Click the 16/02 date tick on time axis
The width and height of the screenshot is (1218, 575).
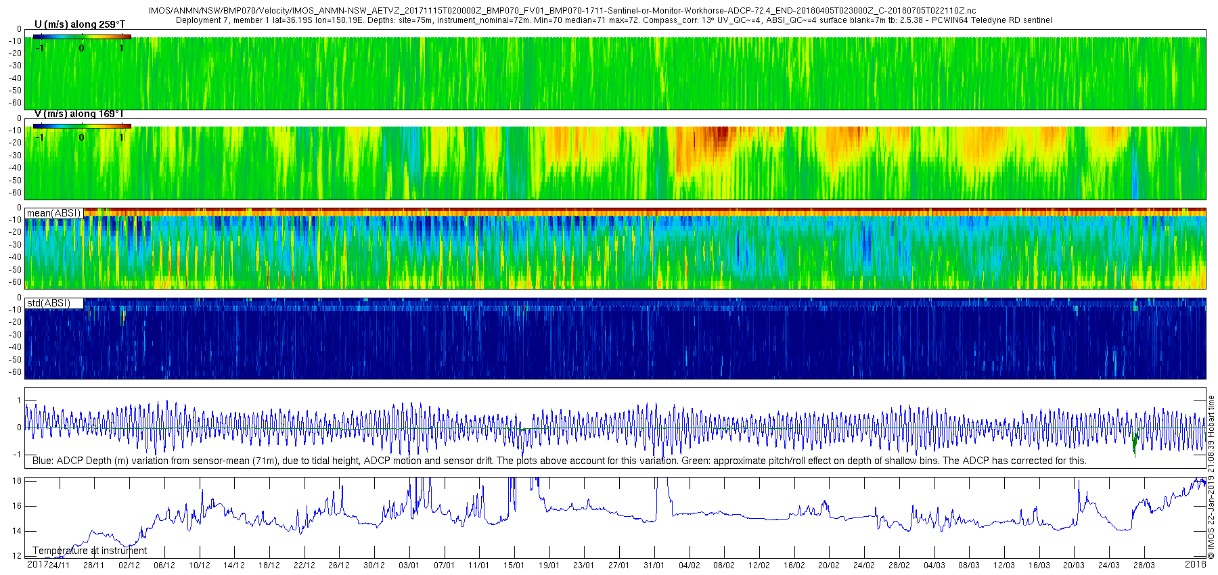794,566
